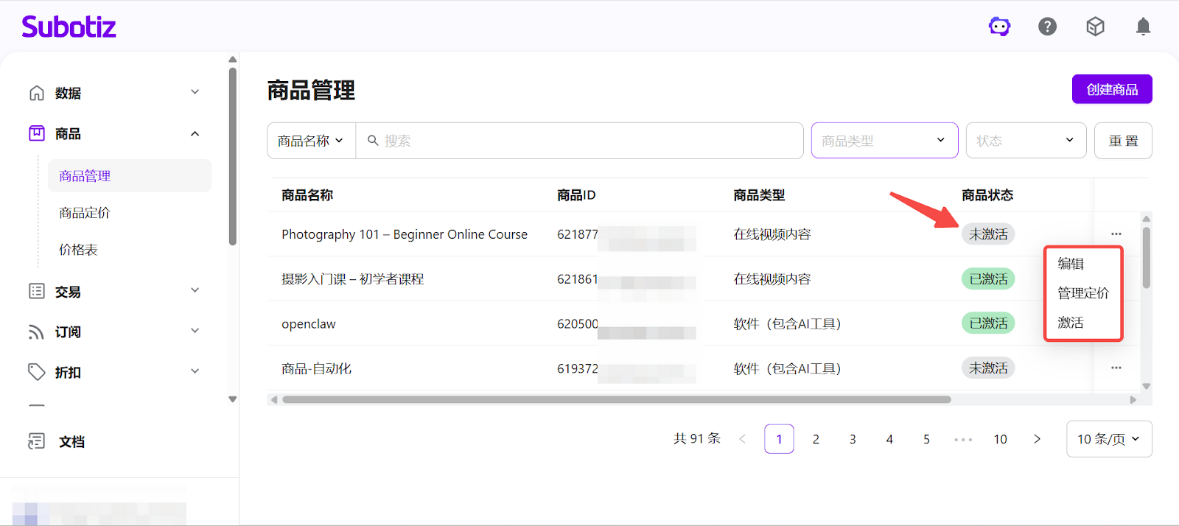Select 编辑 from the context menu
The image size is (1179, 526).
[1071, 264]
